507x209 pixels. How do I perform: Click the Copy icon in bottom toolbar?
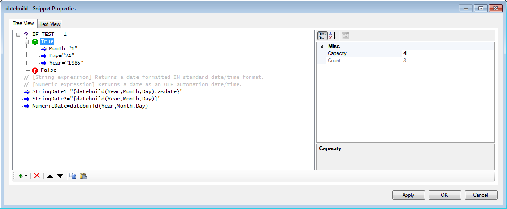(73, 176)
